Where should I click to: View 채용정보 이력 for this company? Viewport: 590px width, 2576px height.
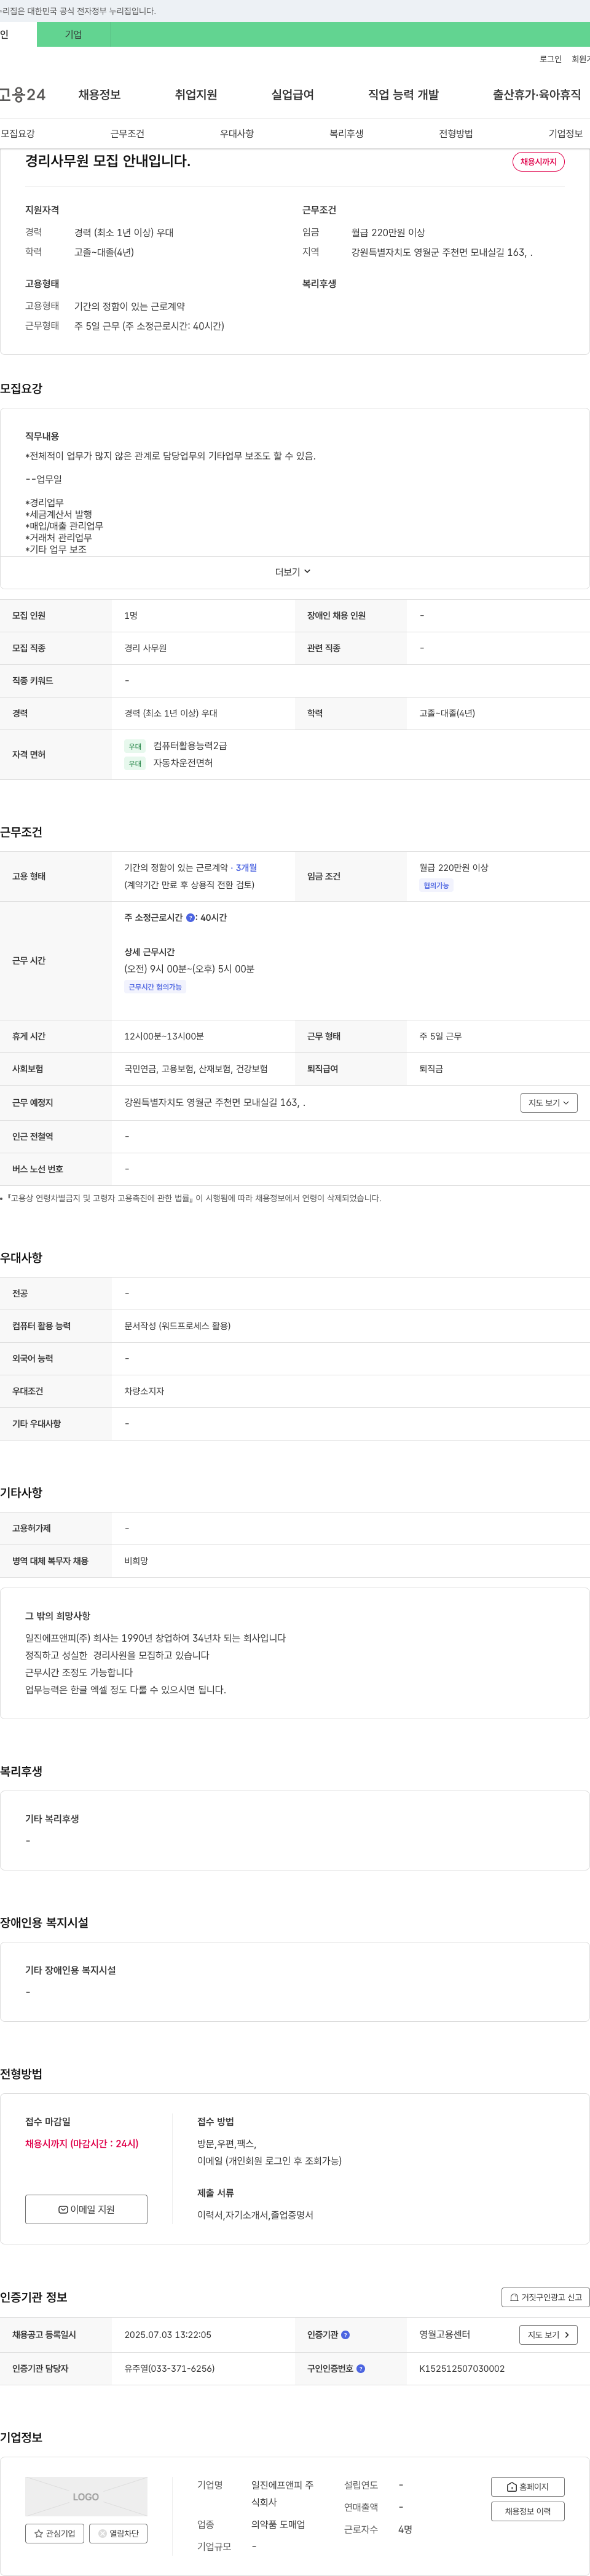[x=527, y=2511]
